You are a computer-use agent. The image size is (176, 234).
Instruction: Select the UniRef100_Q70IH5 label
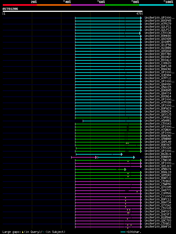[x=158, y=187]
